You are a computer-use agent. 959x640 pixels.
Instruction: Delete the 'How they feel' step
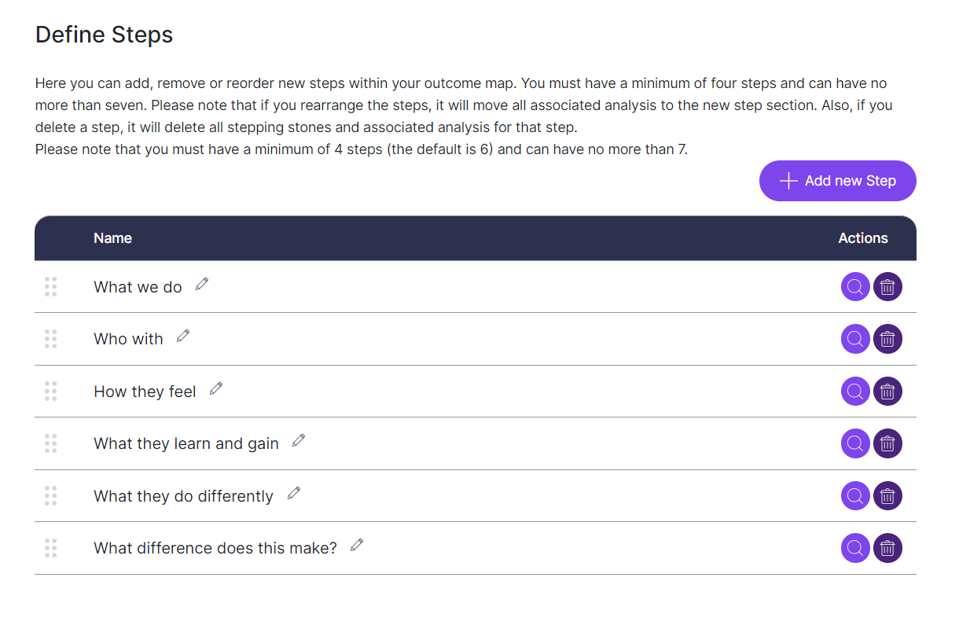pyautogui.click(x=887, y=392)
